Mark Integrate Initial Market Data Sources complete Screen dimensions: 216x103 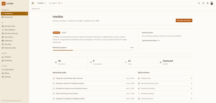tap(54, 78)
